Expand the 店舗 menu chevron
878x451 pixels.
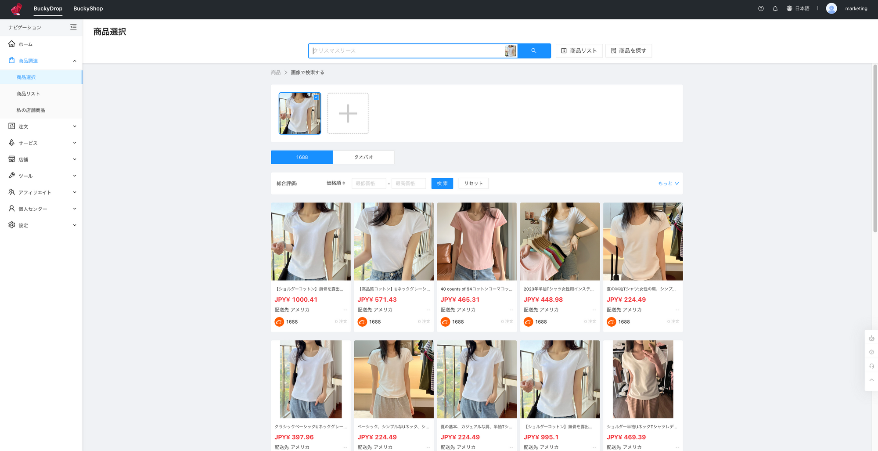tap(75, 159)
